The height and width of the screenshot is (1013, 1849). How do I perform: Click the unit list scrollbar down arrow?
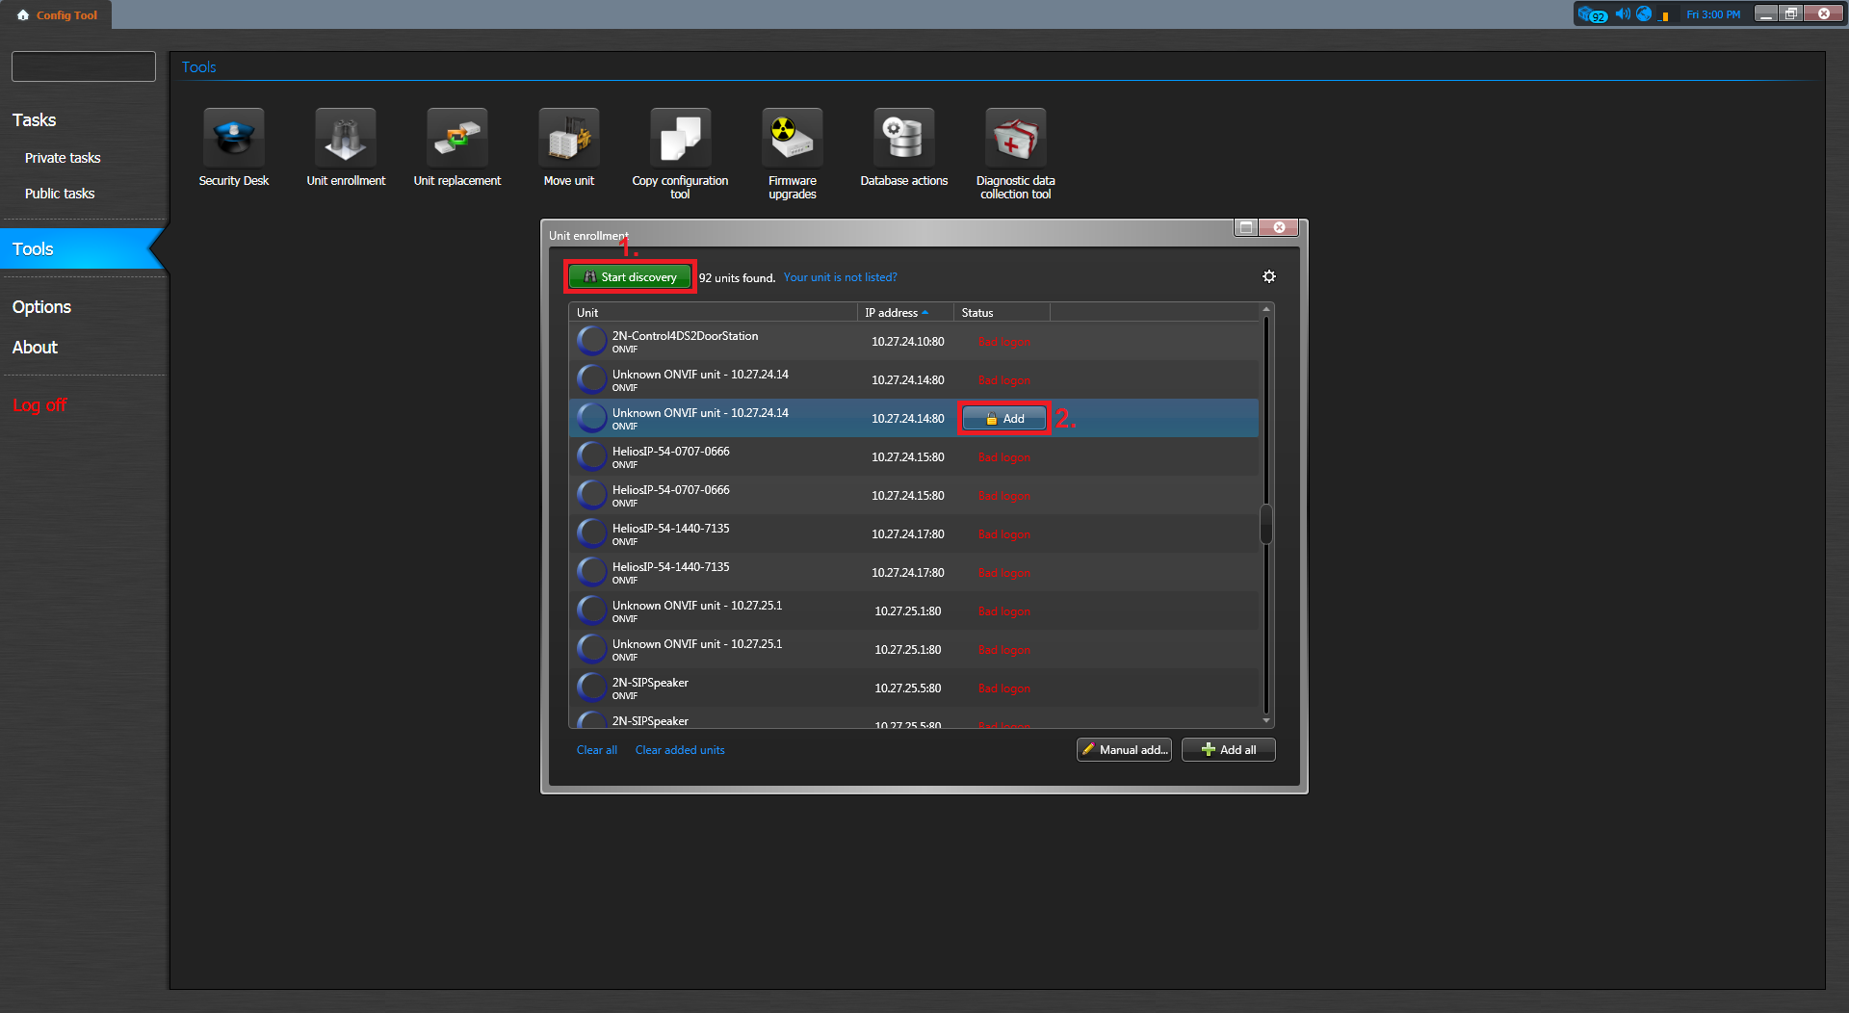[1266, 720]
